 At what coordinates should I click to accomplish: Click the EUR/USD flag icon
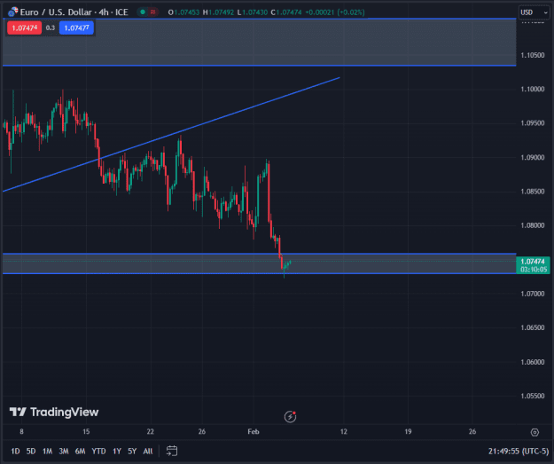point(12,12)
